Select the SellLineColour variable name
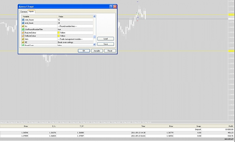The width and height of the screenshot is (235, 142). [30, 36]
